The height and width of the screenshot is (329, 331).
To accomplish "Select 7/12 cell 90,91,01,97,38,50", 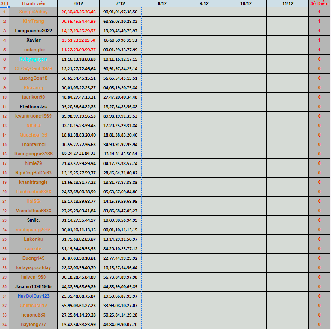I will pyautogui.click(x=120, y=12).
